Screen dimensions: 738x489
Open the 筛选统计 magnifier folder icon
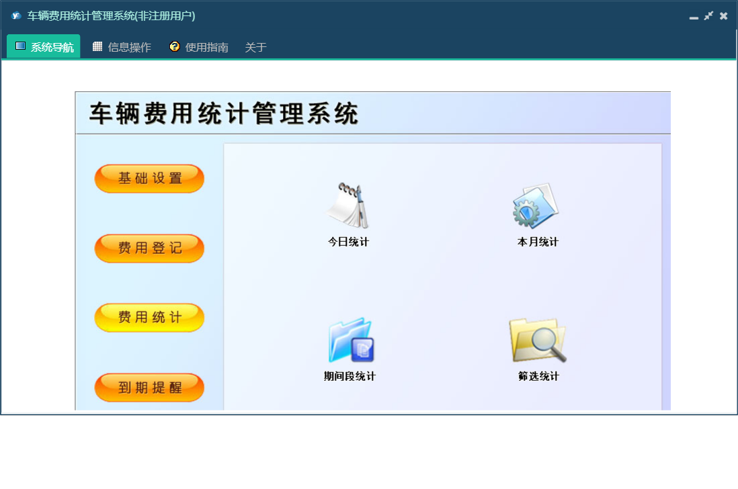(x=538, y=341)
